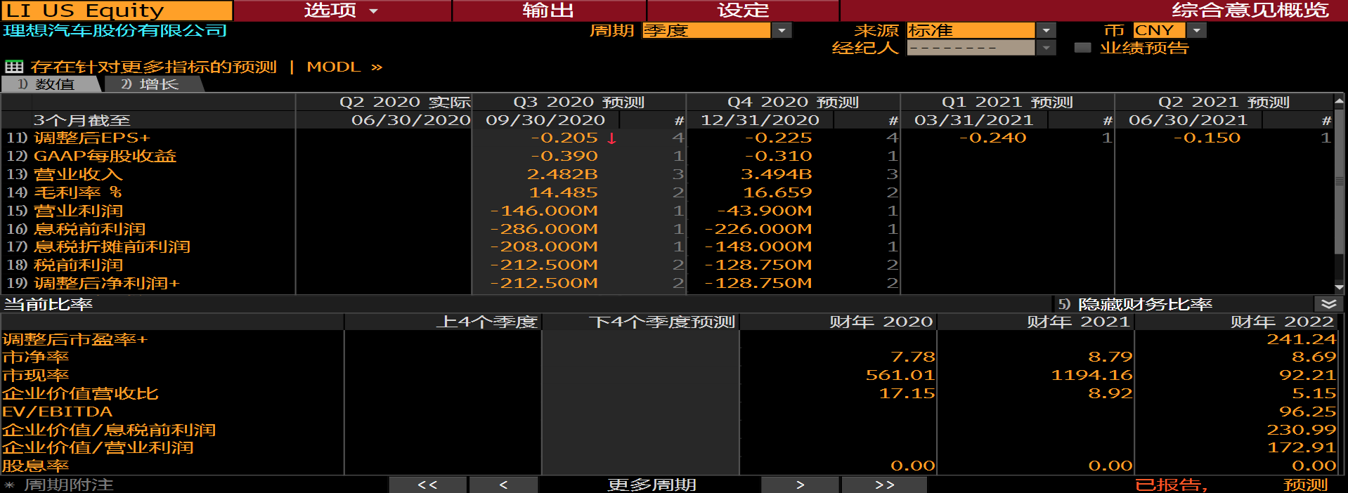The height and width of the screenshot is (493, 1348).
Task: Click the Q4 2020 预测 column header
Action: (793, 102)
